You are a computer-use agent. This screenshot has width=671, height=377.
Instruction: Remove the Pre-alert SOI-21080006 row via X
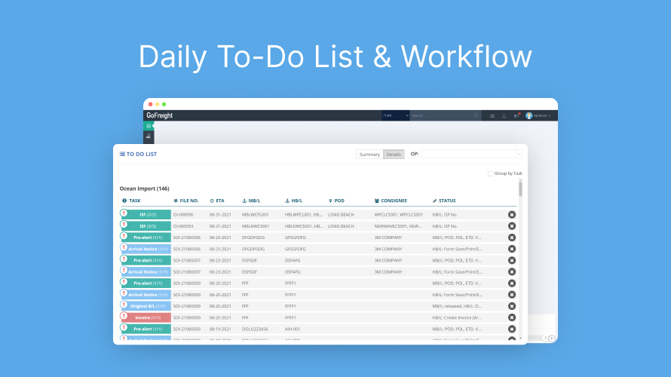(512, 238)
